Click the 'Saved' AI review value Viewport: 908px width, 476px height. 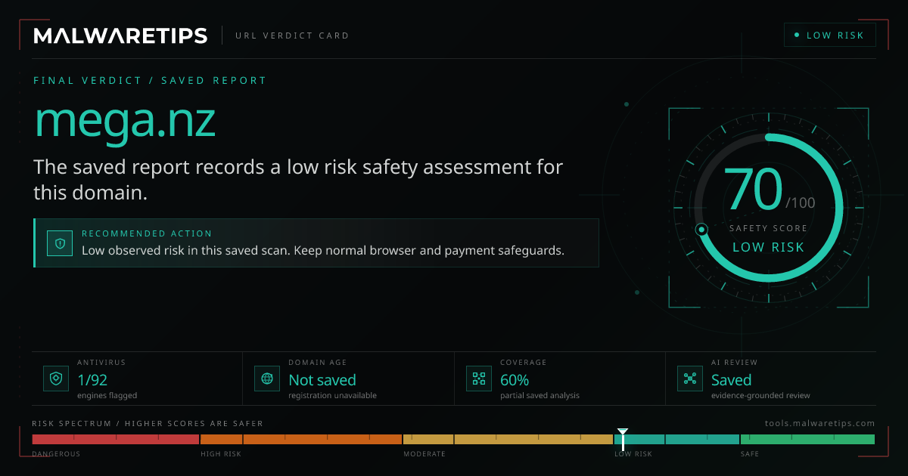(731, 380)
